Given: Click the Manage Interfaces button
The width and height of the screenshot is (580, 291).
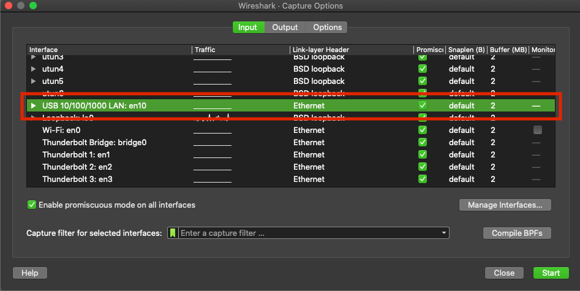Looking at the screenshot, I should pyautogui.click(x=505, y=205).
